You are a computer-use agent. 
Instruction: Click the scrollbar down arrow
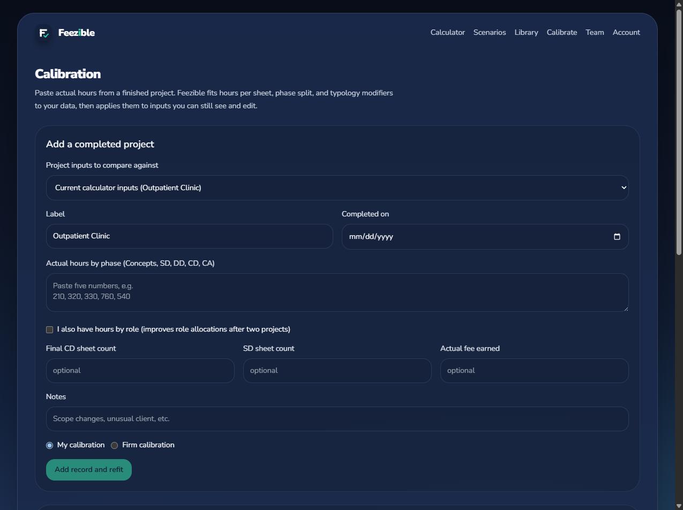point(679,506)
